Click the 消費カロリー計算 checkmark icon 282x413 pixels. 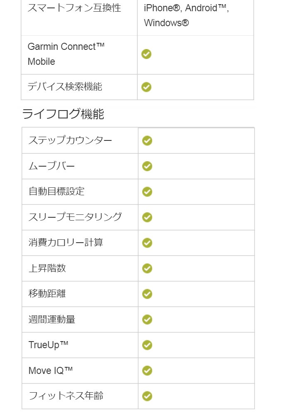pos(147,243)
